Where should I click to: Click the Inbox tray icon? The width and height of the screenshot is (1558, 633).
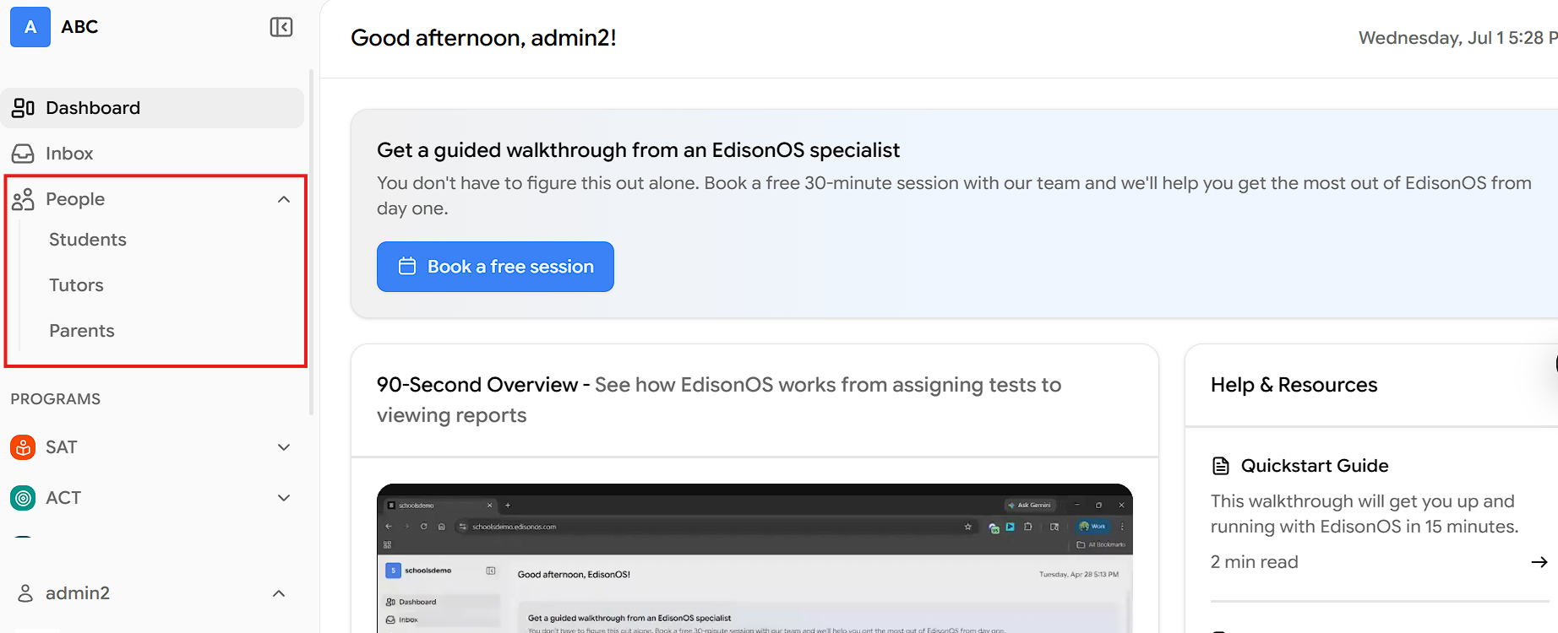pyautogui.click(x=23, y=154)
